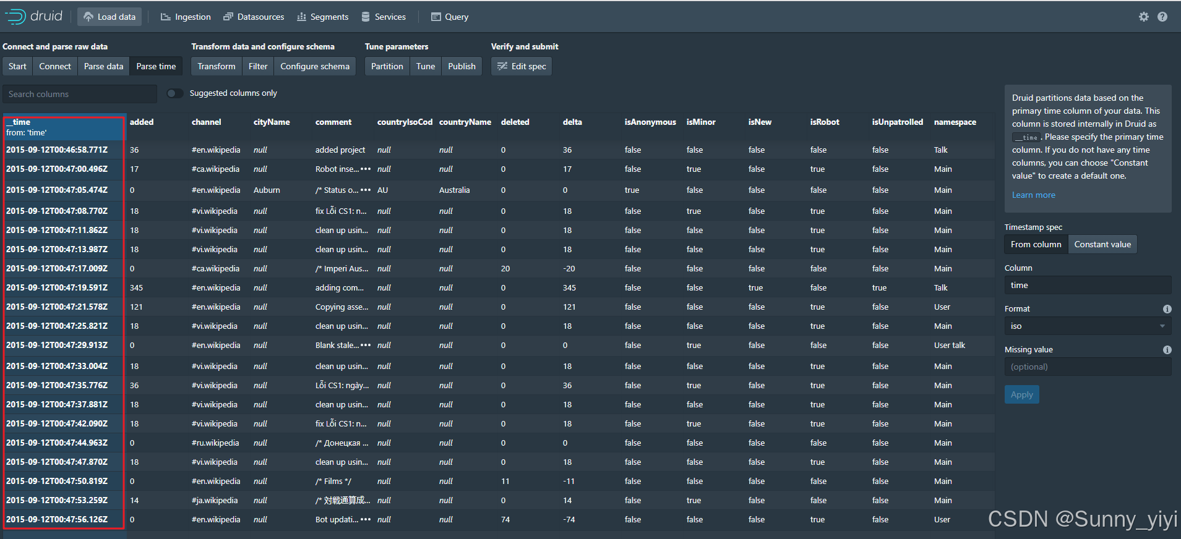Click the Druid logo
Viewport: 1181px width, 539px height.
coord(33,17)
